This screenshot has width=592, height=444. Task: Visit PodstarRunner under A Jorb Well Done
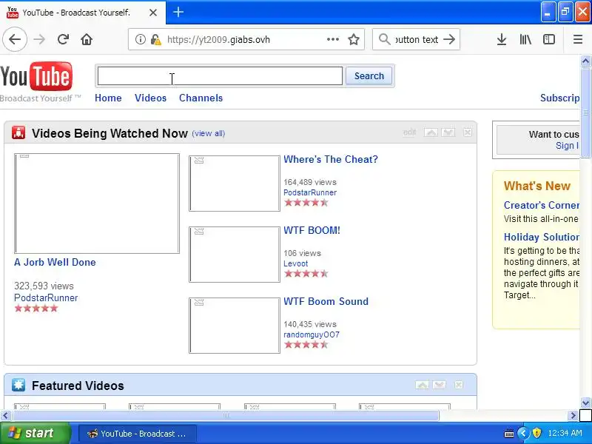coord(46,297)
